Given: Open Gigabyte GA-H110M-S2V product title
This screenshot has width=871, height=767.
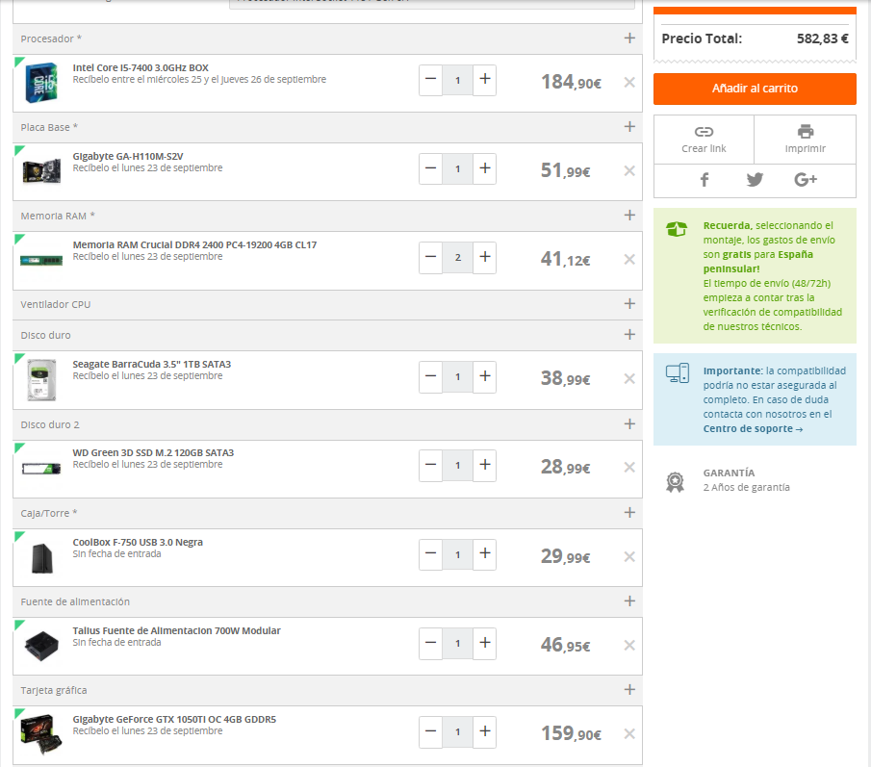Looking at the screenshot, I should [x=128, y=156].
